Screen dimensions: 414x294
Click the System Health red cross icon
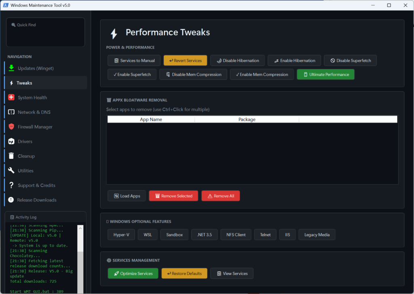point(11,97)
